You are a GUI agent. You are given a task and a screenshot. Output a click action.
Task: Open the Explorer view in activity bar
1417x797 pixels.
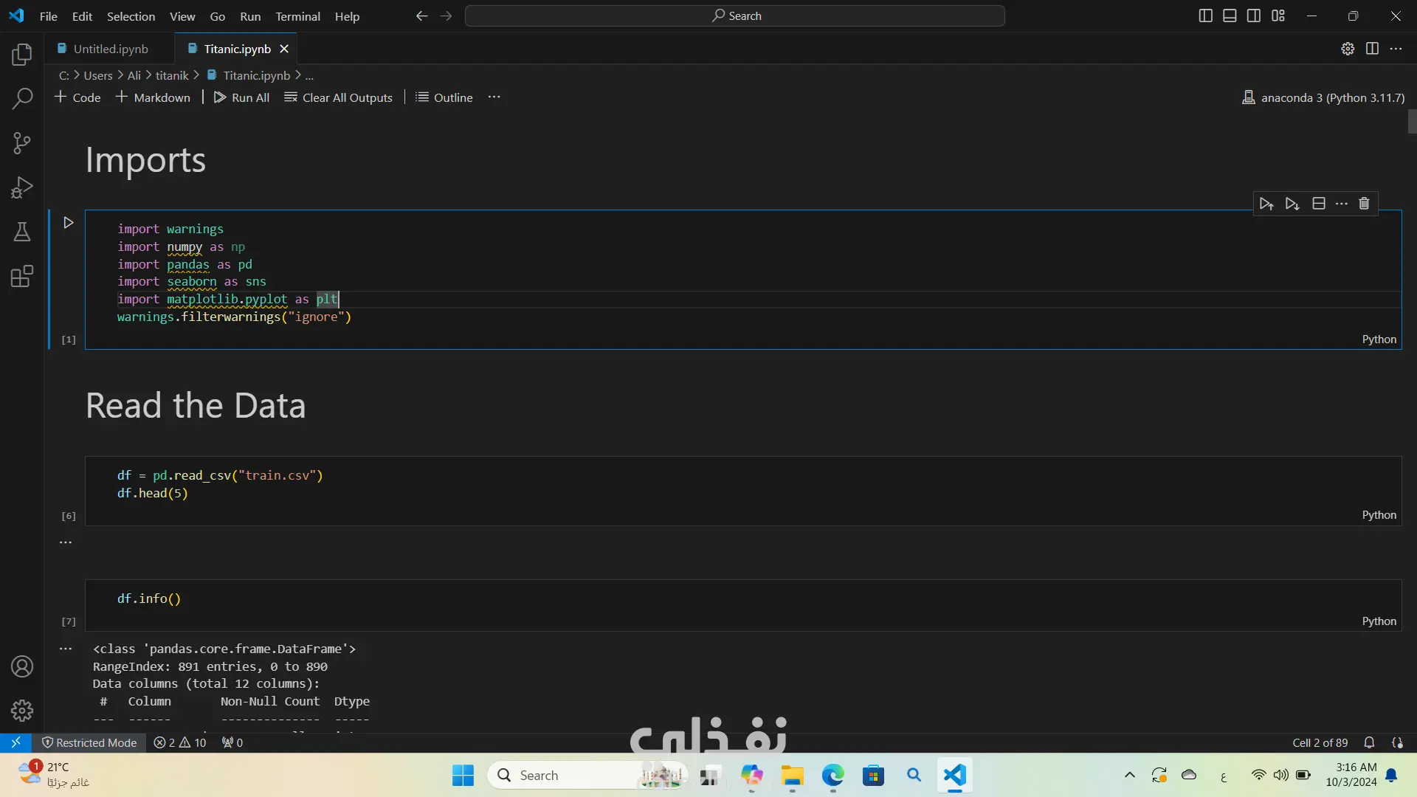[22, 55]
